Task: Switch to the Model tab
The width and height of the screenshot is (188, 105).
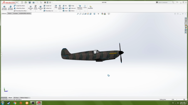Action: 10,98
